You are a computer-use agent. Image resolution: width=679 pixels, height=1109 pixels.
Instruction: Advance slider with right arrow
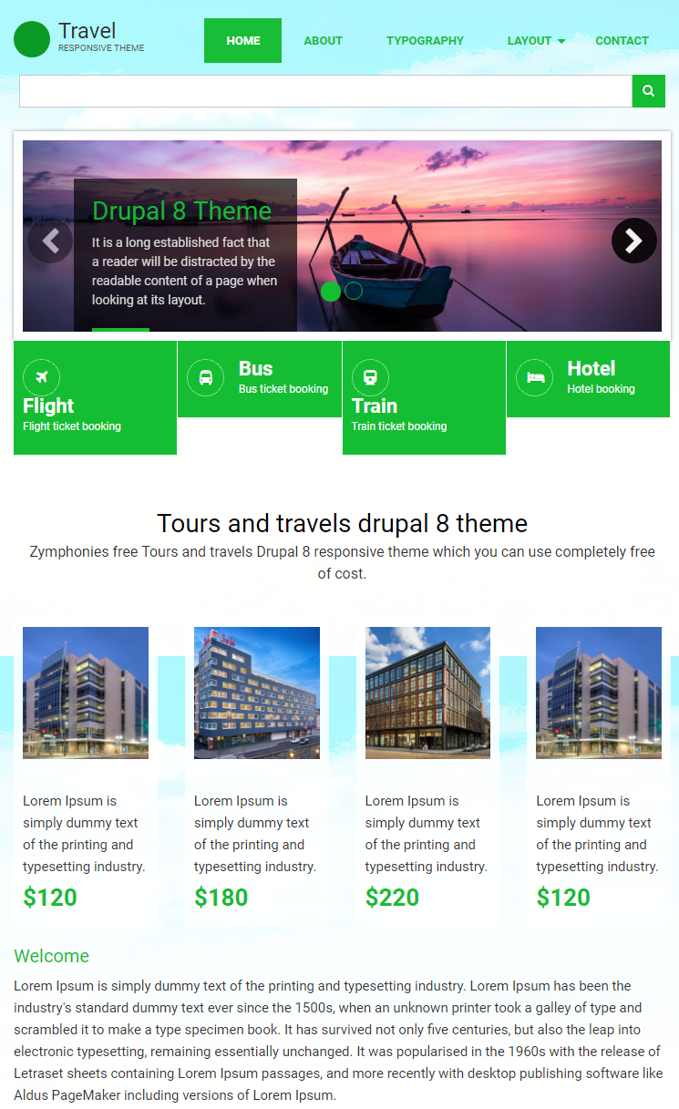(634, 241)
